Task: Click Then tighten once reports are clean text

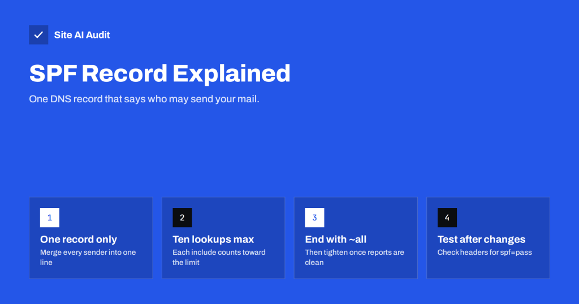Action: (x=355, y=258)
